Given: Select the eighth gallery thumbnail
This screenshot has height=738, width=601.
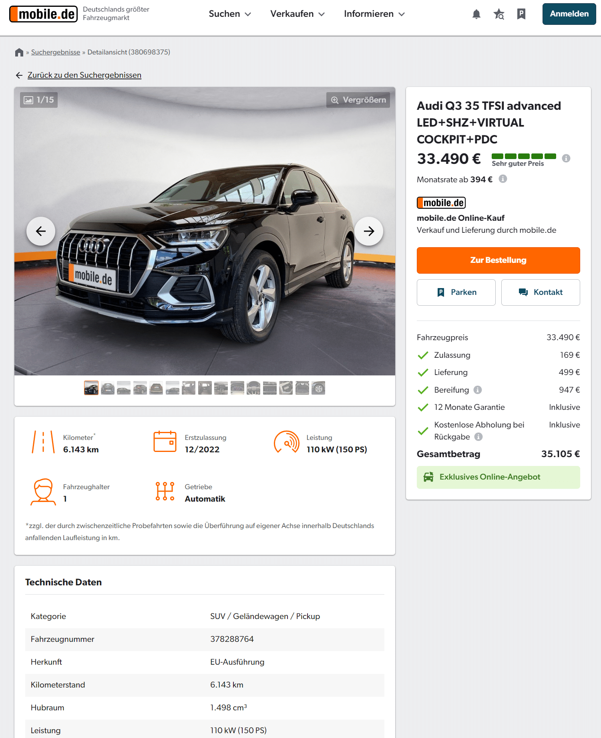Looking at the screenshot, I should coord(205,388).
